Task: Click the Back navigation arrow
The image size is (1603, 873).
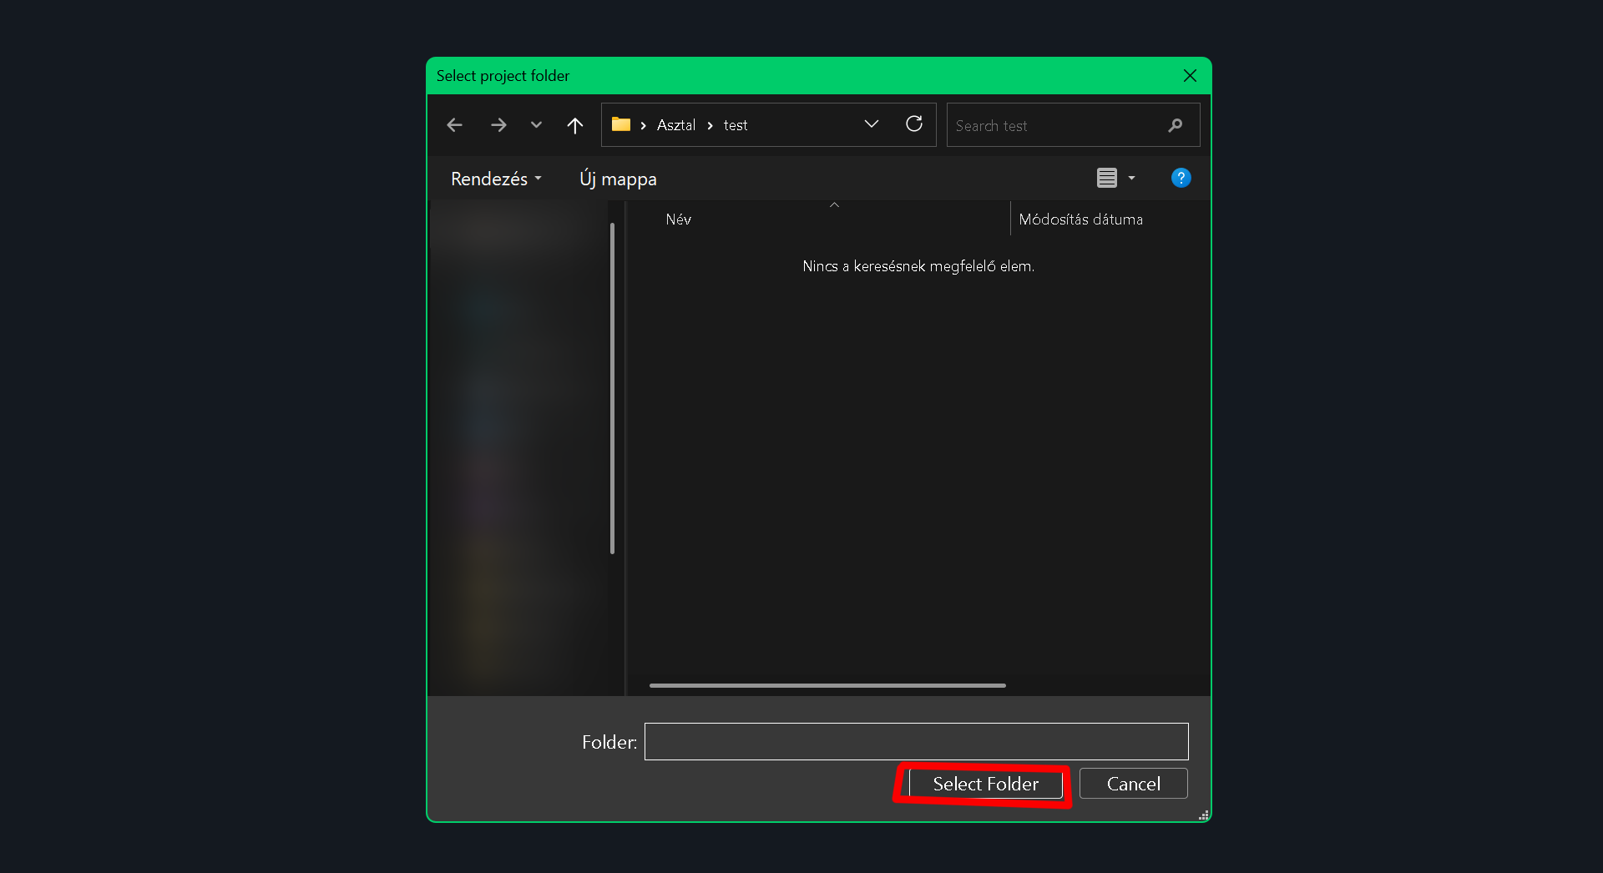Action: click(x=454, y=125)
